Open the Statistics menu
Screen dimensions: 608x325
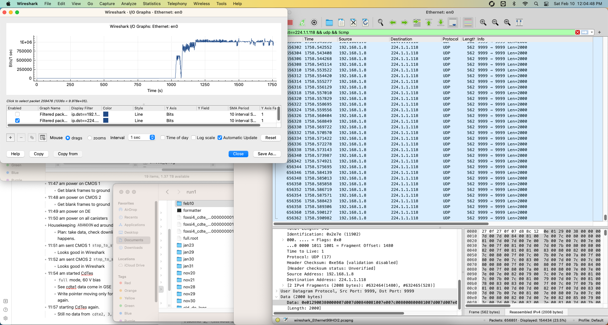[152, 3]
